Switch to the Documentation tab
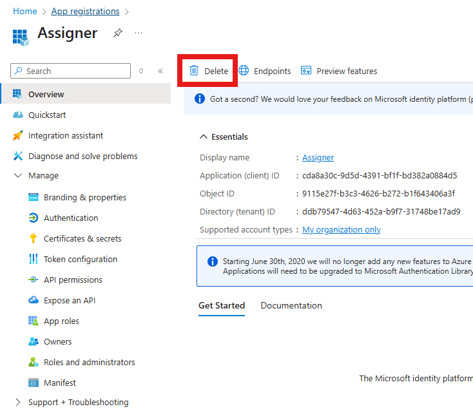This screenshot has height=418, width=473. click(x=291, y=305)
